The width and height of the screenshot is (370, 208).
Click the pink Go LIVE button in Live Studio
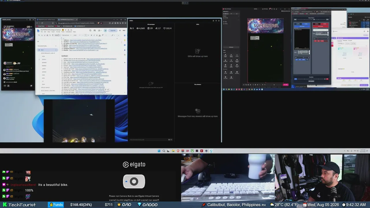point(286,85)
